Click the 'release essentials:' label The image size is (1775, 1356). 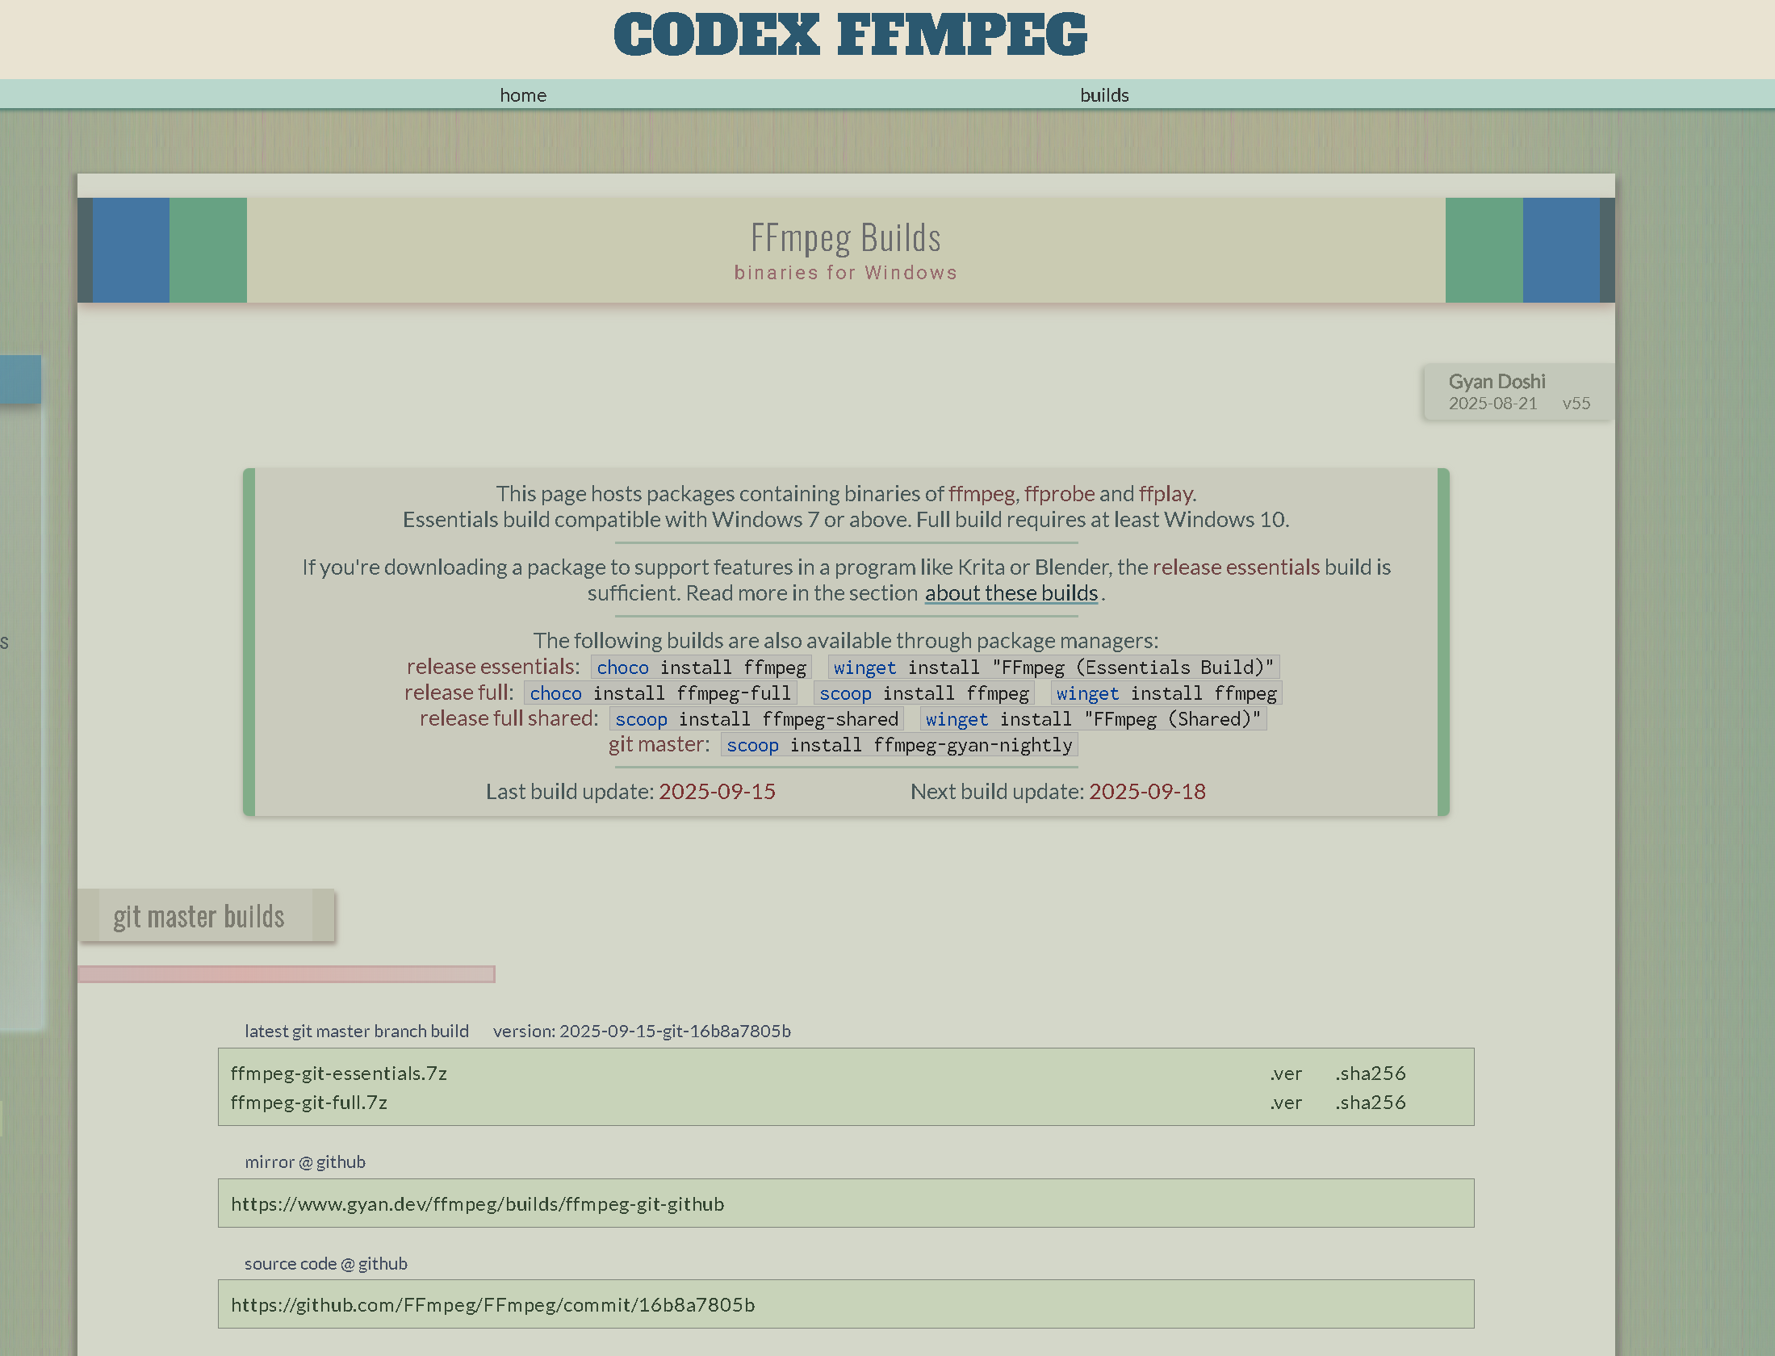493,667
